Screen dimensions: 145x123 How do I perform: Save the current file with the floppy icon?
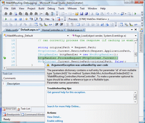(82, 14)
